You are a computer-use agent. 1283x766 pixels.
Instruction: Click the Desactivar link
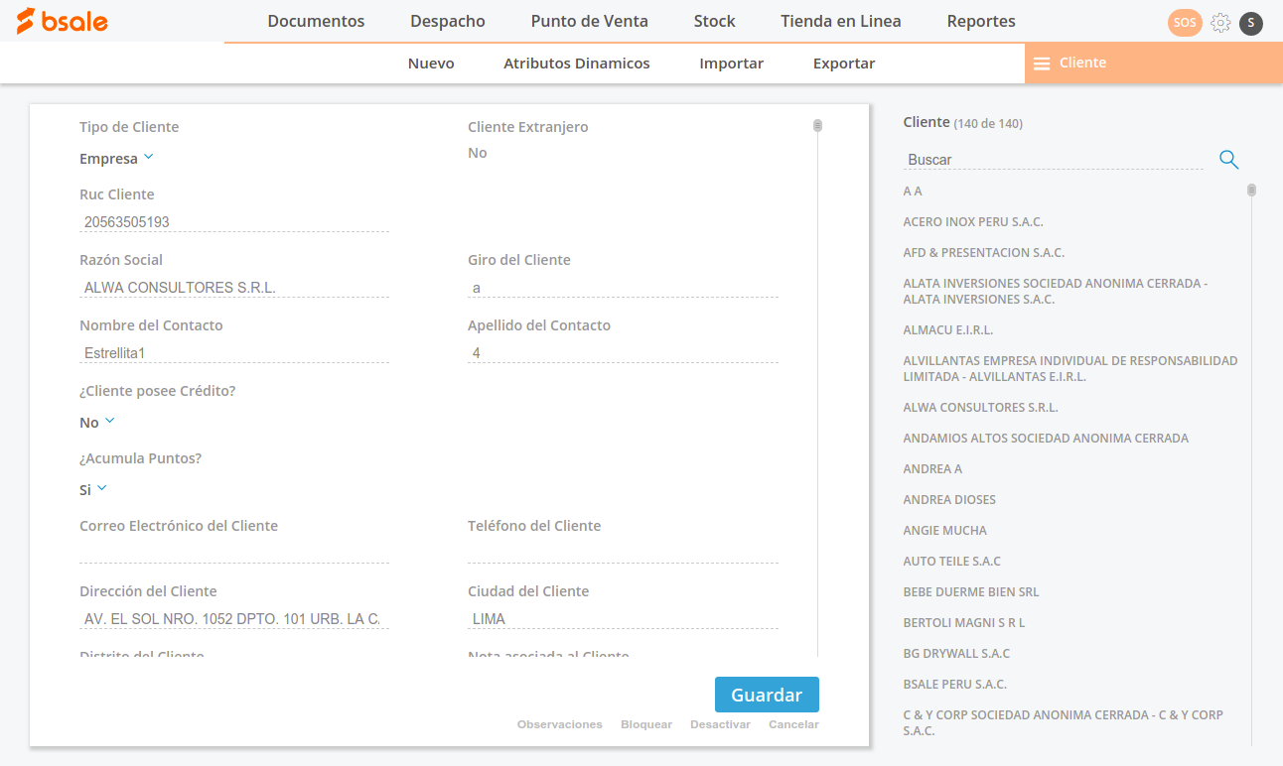(x=720, y=724)
